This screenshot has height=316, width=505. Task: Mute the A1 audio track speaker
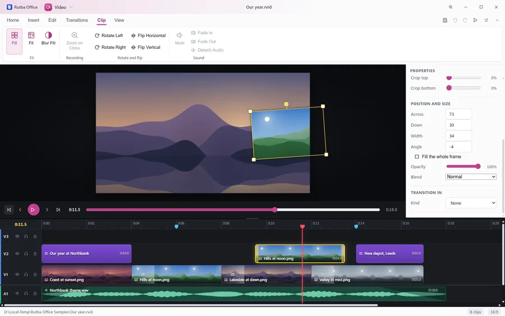coord(17,294)
